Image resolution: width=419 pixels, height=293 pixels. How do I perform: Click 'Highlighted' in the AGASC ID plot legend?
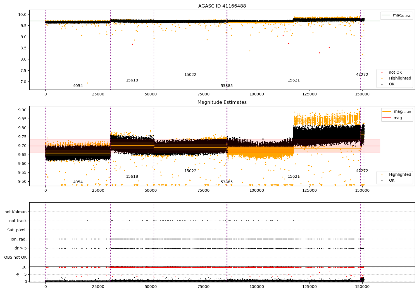(x=400, y=78)
